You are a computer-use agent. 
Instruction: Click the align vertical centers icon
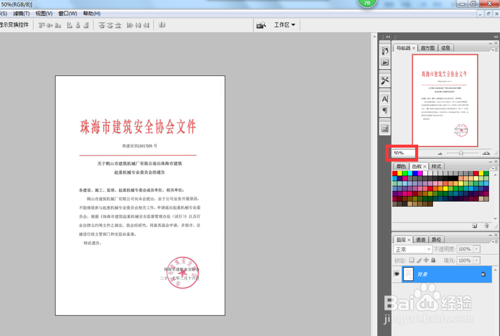click(49, 25)
